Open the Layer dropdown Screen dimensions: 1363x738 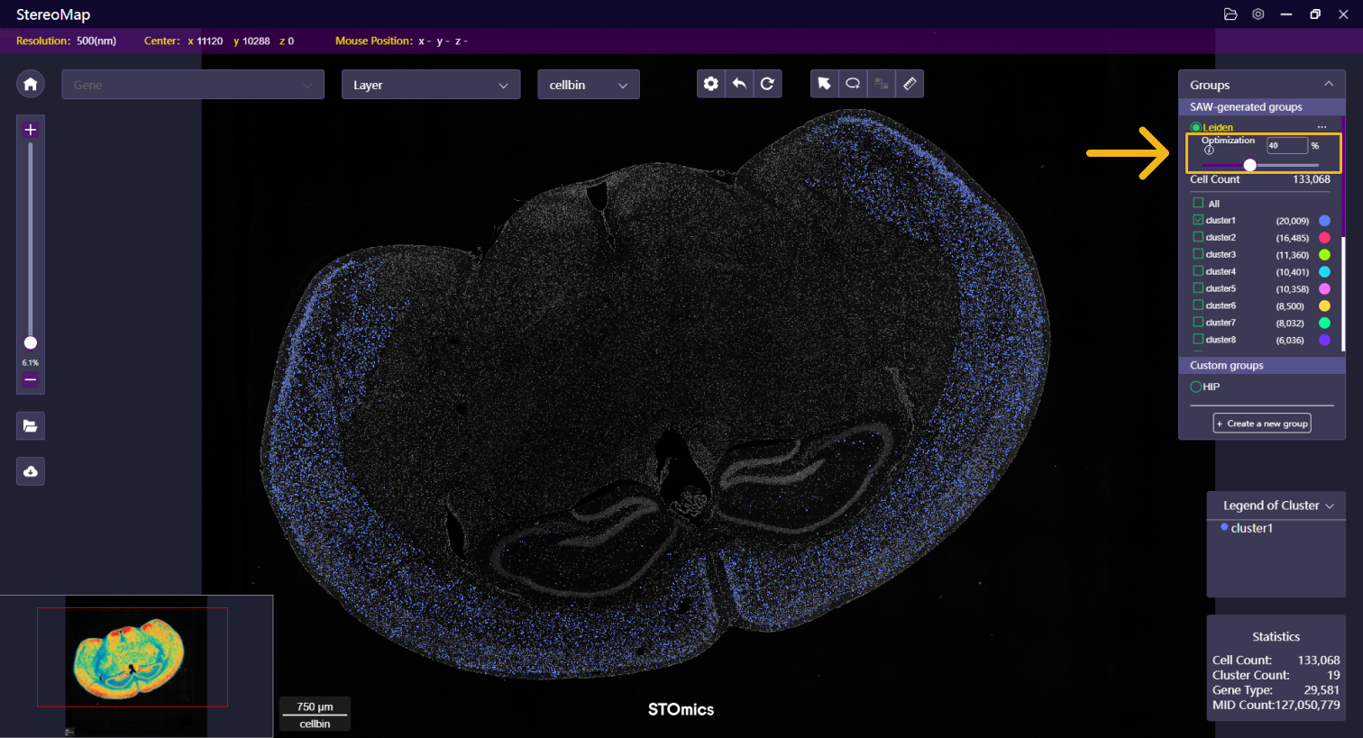(430, 85)
